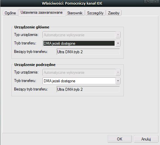This screenshot has width=160, height=145.
Task: Confirm settings with the OK button
Action: [x=120, y=139]
